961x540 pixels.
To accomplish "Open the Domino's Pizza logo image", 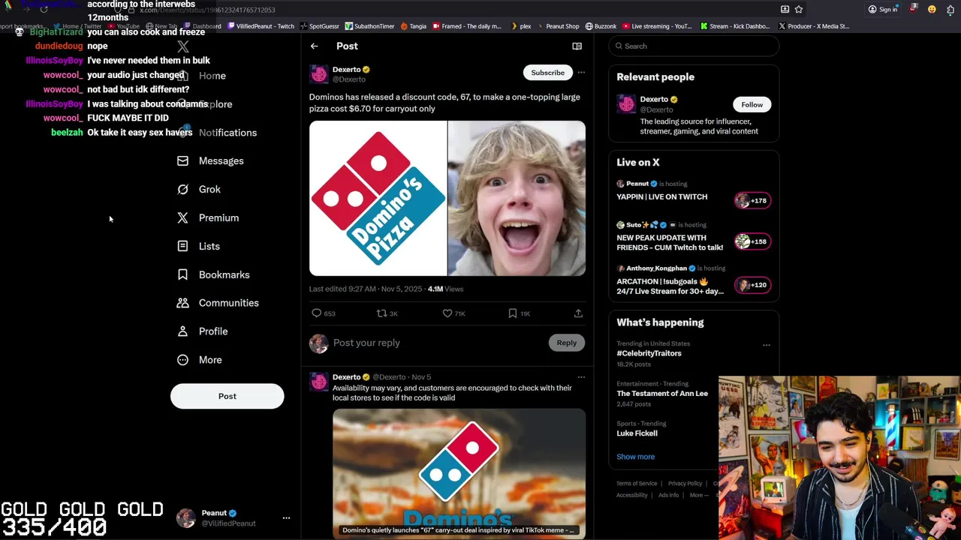I will (378, 199).
